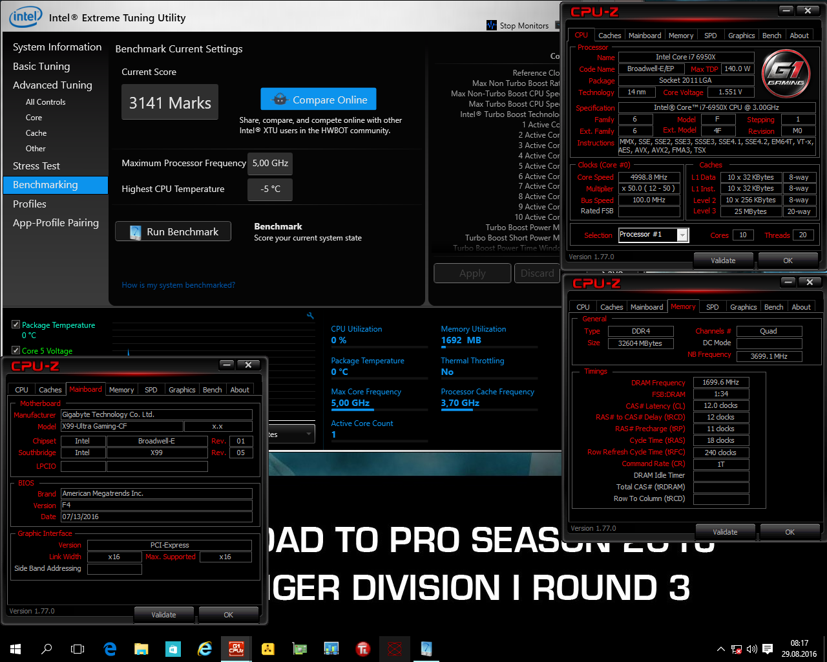Select Cache under Advanced Tuning

(x=36, y=133)
